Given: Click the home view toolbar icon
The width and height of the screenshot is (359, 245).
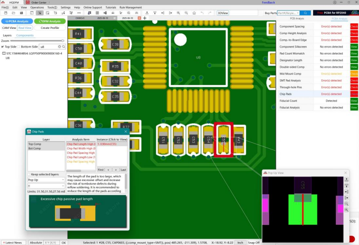Looking at the screenshot, I should [194, 13].
